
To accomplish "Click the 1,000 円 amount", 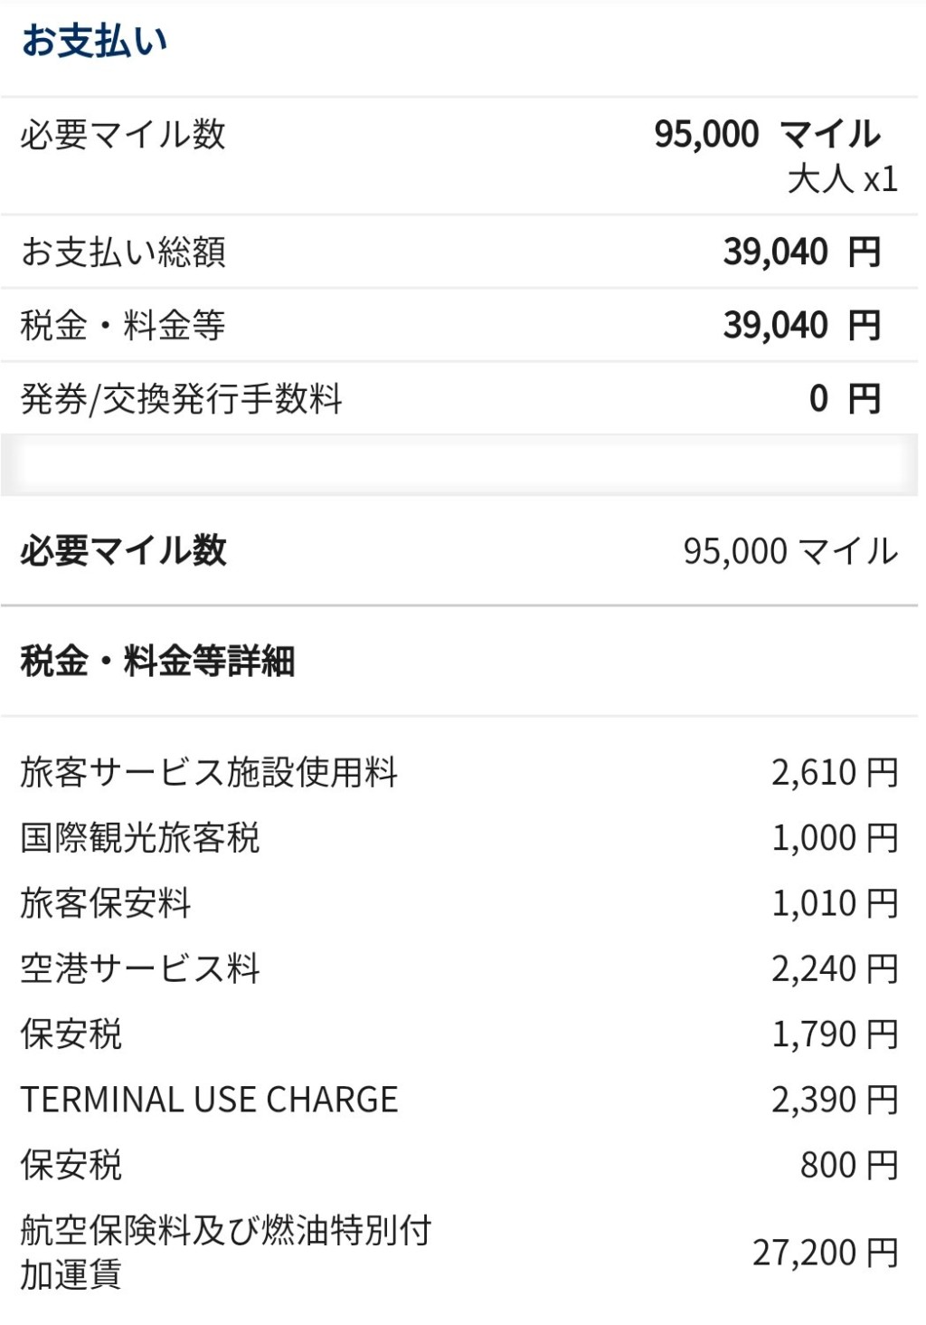I will pos(834,838).
